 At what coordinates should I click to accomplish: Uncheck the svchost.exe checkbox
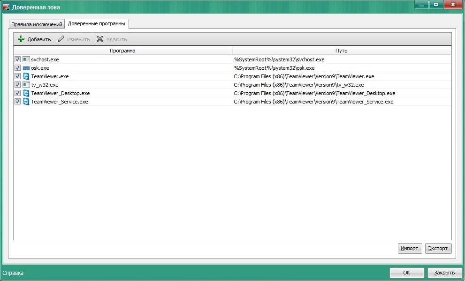coord(17,59)
